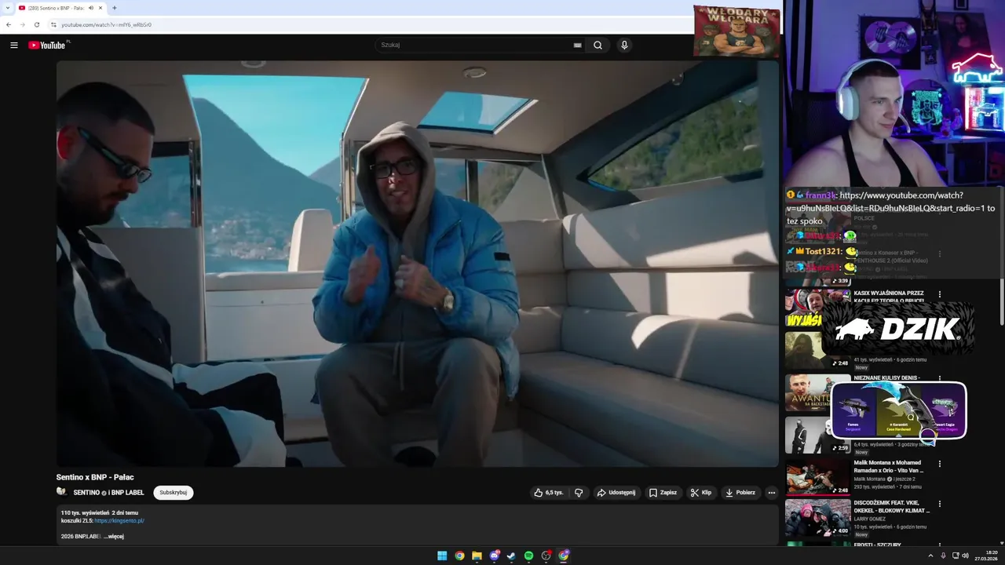The height and width of the screenshot is (565, 1005).
Task: Open options for DISCODŻEMIK video
Action: click(x=940, y=505)
